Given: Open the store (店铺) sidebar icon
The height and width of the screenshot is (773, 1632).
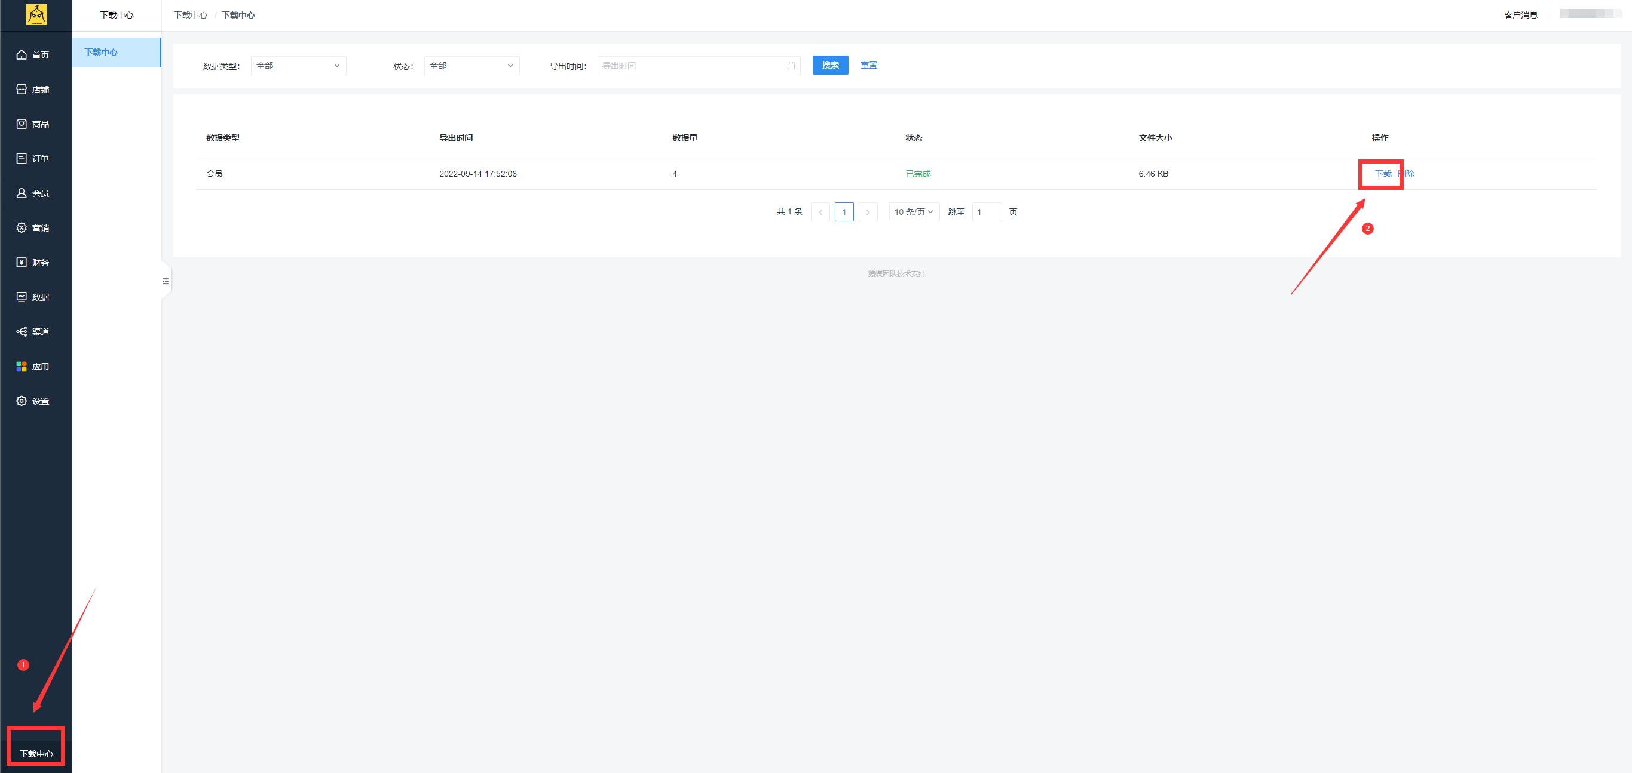Looking at the screenshot, I should tap(22, 90).
